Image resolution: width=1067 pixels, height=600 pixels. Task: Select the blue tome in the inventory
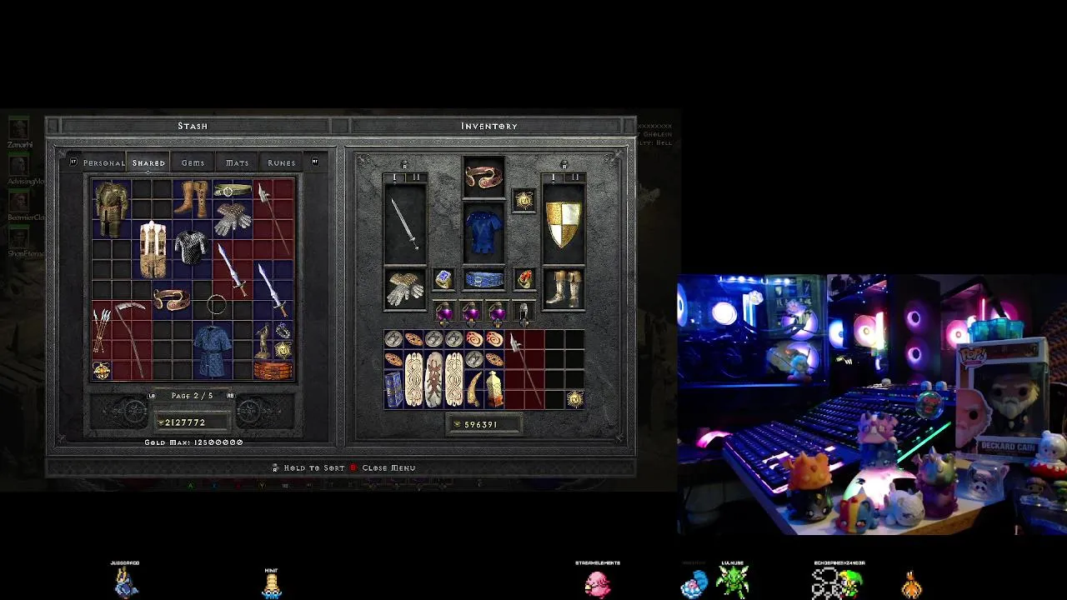click(393, 389)
